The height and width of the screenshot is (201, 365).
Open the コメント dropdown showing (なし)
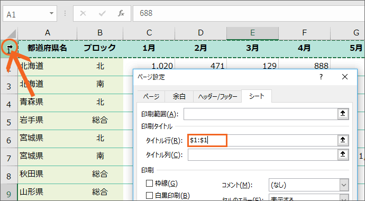(309, 185)
